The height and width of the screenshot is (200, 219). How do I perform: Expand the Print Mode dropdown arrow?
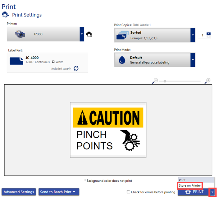[193, 60]
